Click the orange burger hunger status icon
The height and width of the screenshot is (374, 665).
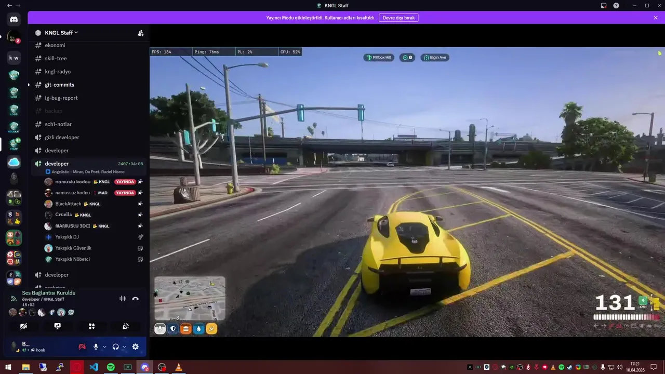tap(185, 329)
